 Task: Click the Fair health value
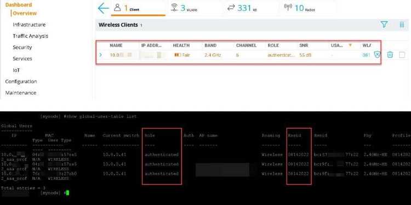click(x=182, y=55)
